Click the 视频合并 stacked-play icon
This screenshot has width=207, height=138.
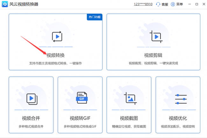pos(32,99)
